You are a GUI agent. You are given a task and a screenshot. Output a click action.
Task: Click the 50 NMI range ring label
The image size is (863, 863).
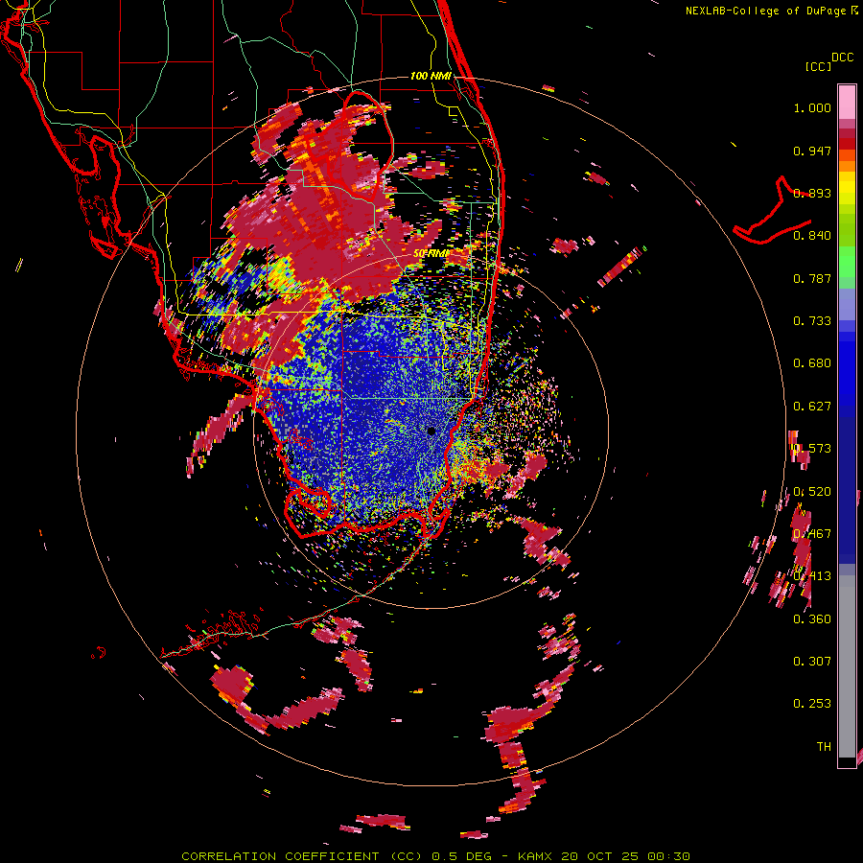[x=431, y=254]
